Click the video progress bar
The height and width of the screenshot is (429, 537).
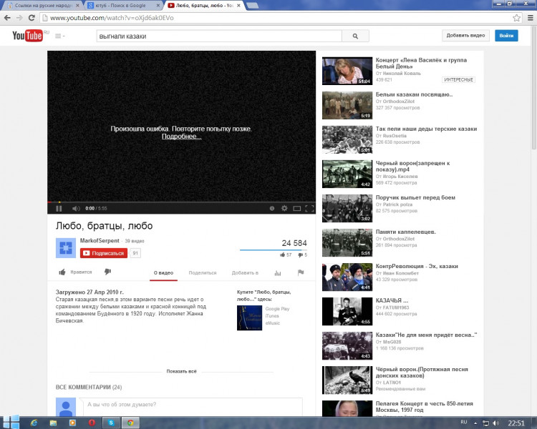pos(182,202)
